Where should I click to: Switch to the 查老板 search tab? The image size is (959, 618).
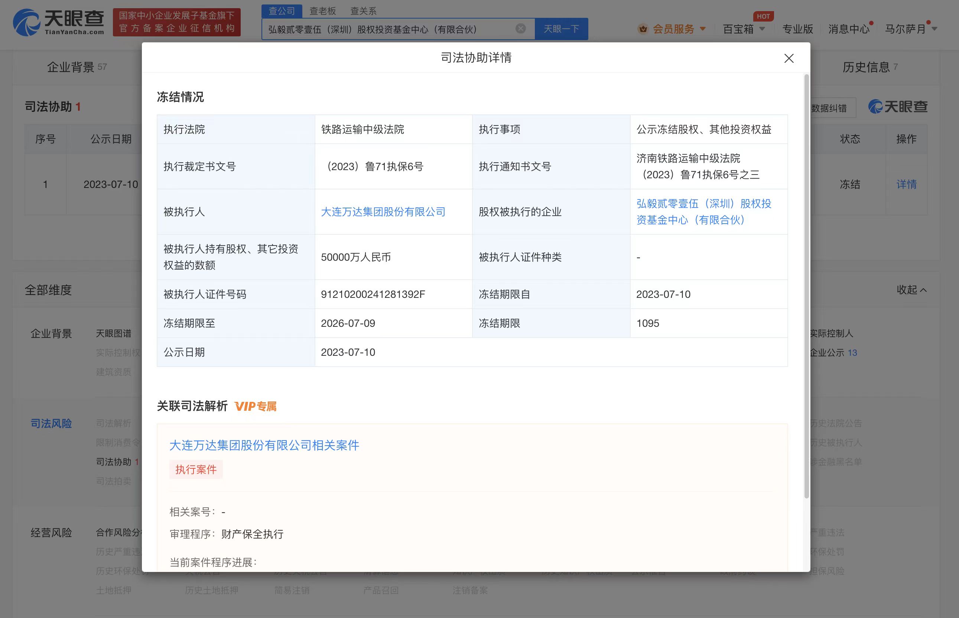click(323, 11)
